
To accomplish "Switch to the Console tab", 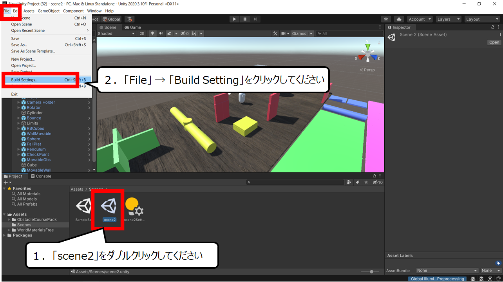I will click(41, 176).
